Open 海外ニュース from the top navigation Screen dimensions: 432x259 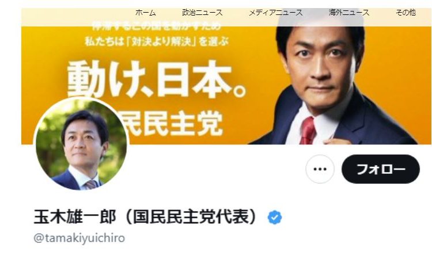(x=349, y=13)
